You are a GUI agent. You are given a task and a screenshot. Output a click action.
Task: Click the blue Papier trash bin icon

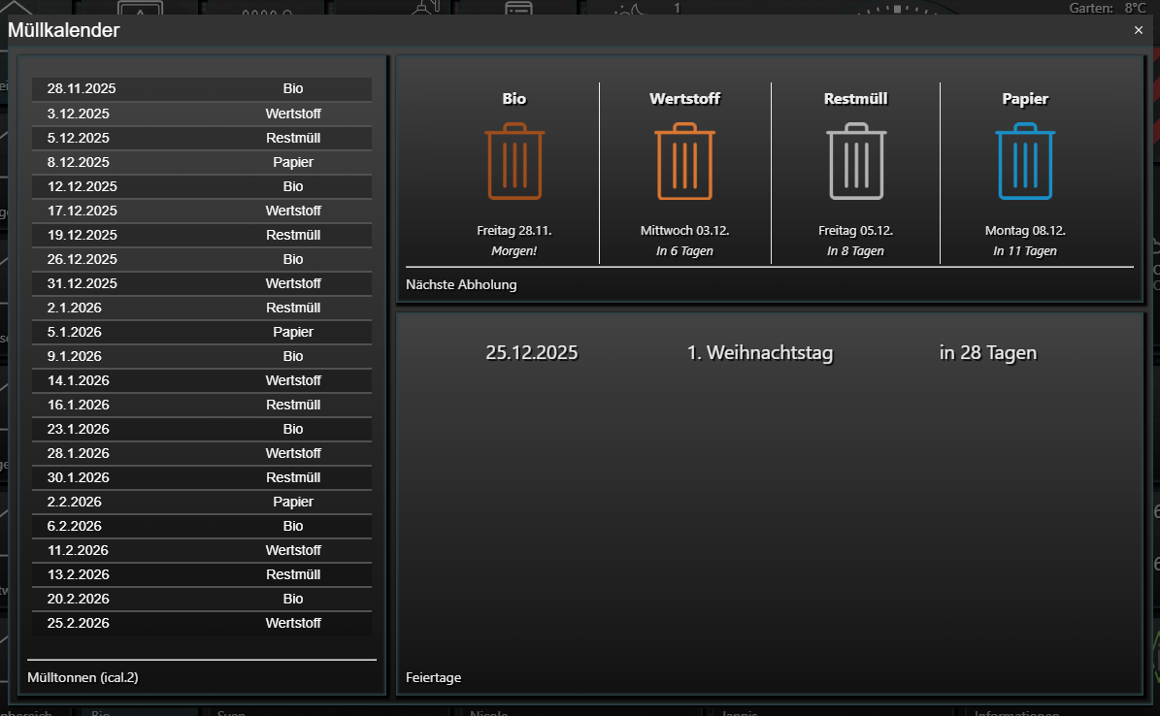pos(1025,160)
